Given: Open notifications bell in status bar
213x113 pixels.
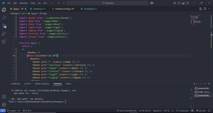Looking at the screenshot, I should 209,111.
